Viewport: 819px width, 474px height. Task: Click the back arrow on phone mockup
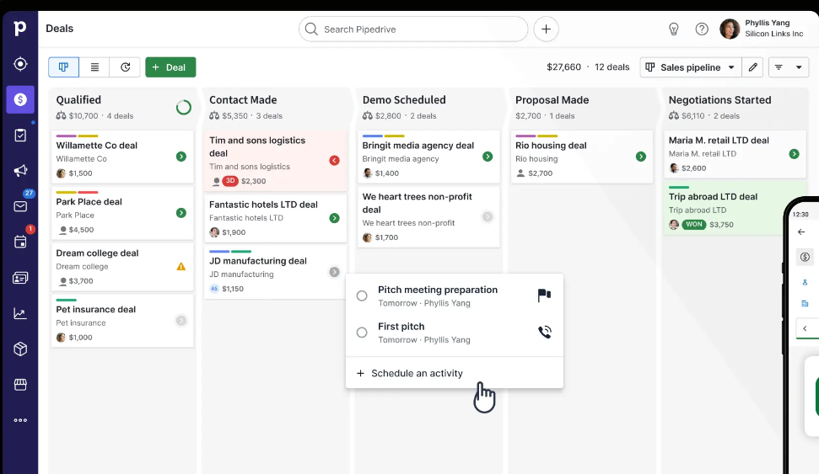(801, 232)
